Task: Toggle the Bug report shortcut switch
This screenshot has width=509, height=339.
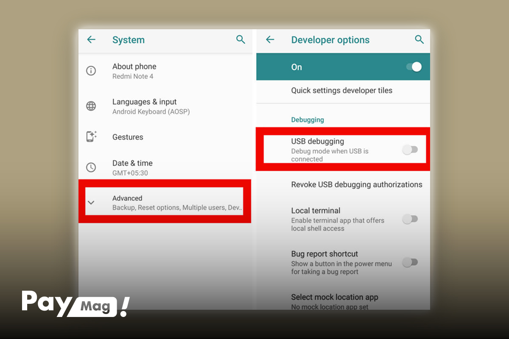Action: 410,262
